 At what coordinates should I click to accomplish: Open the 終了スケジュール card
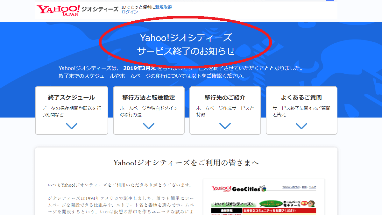click(x=72, y=111)
